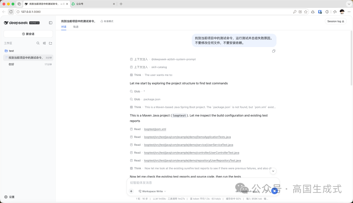Click '缓存命中 92%' status entry
The height and width of the screenshot is (203, 353).
pyautogui.click(x=233, y=199)
